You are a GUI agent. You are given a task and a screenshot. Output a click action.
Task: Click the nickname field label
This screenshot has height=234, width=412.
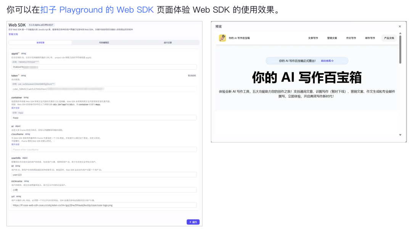click(x=16, y=181)
